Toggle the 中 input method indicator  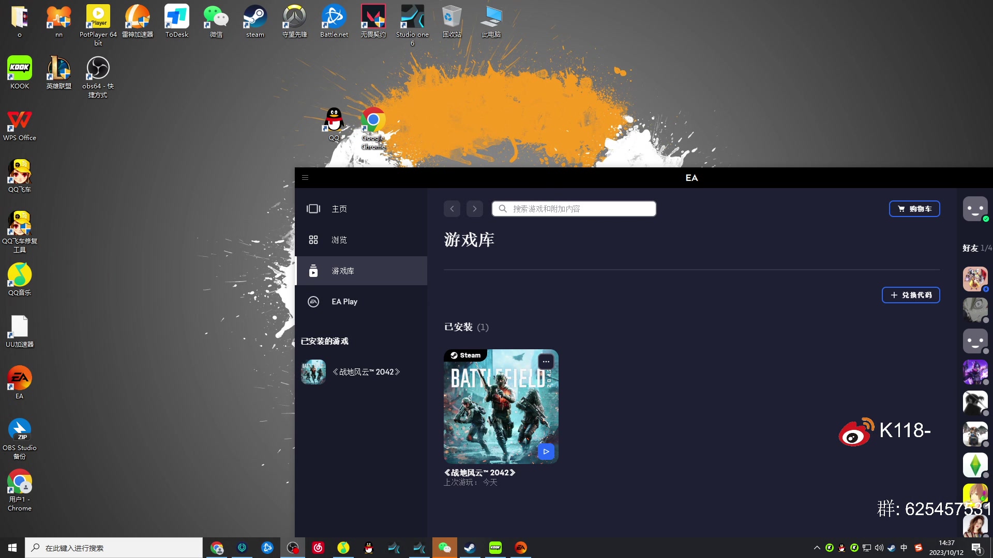pos(904,548)
